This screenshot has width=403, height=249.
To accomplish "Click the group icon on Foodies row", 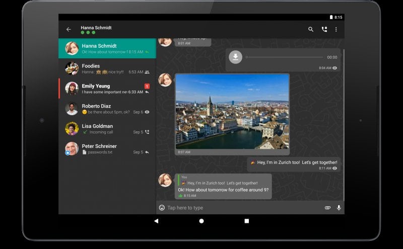I will pyautogui.click(x=147, y=72).
